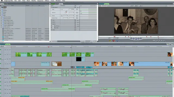
Task: Lock audio track A3
Action: 8,78
